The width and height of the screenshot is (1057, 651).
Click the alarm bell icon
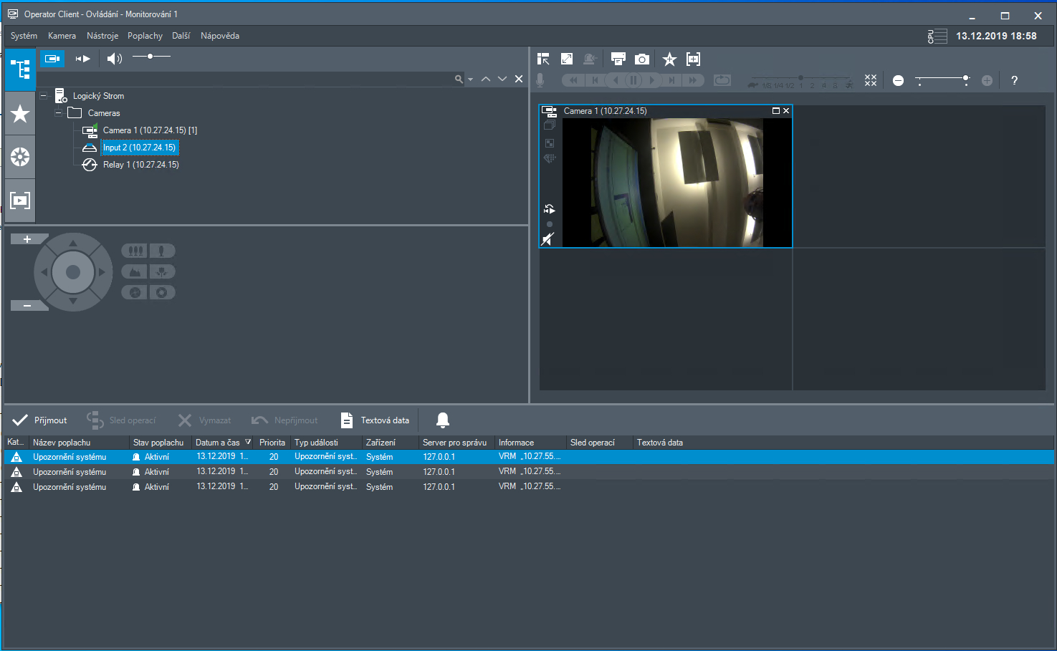click(x=443, y=420)
